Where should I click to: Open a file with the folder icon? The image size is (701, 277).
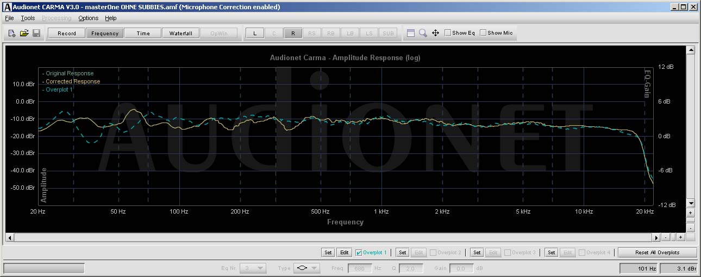pos(24,33)
